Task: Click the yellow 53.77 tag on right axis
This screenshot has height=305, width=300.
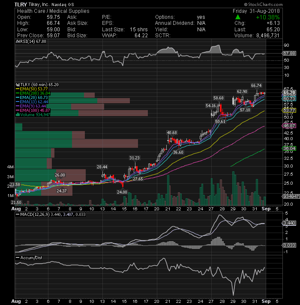Action: [289, 110]
